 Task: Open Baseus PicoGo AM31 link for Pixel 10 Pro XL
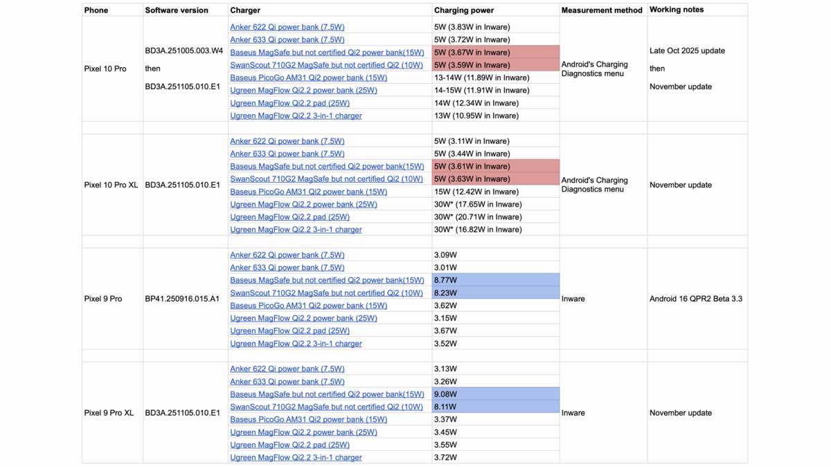pyautogui.click(x=308, y=192)
